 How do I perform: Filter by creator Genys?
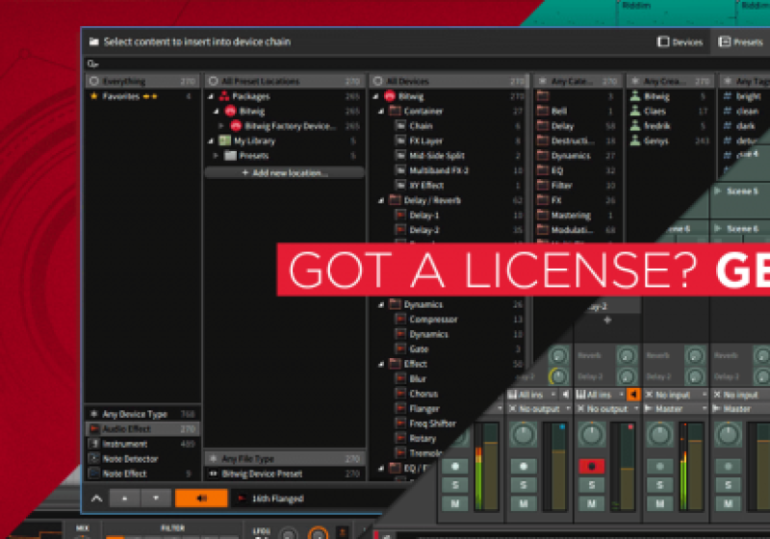click(x=656, y=141)
